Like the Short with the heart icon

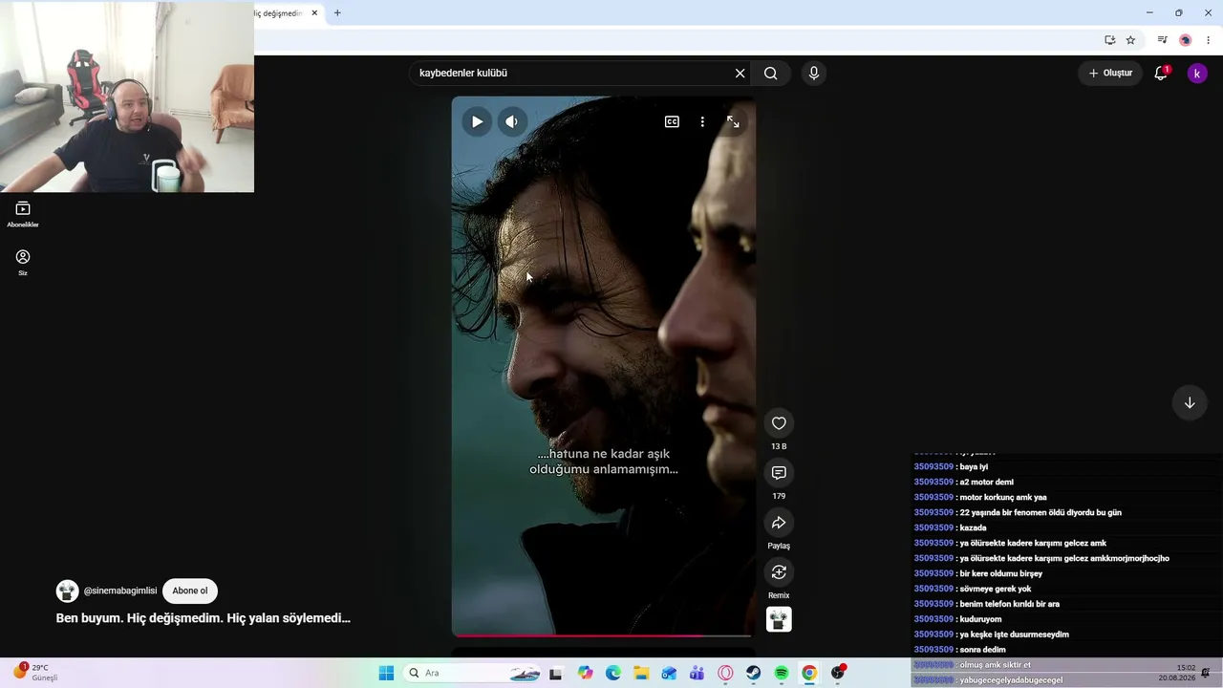click(779, 423)
